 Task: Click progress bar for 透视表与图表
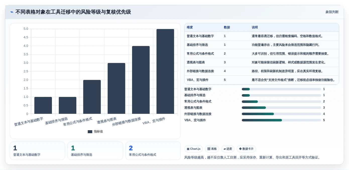tap(281, 108)
